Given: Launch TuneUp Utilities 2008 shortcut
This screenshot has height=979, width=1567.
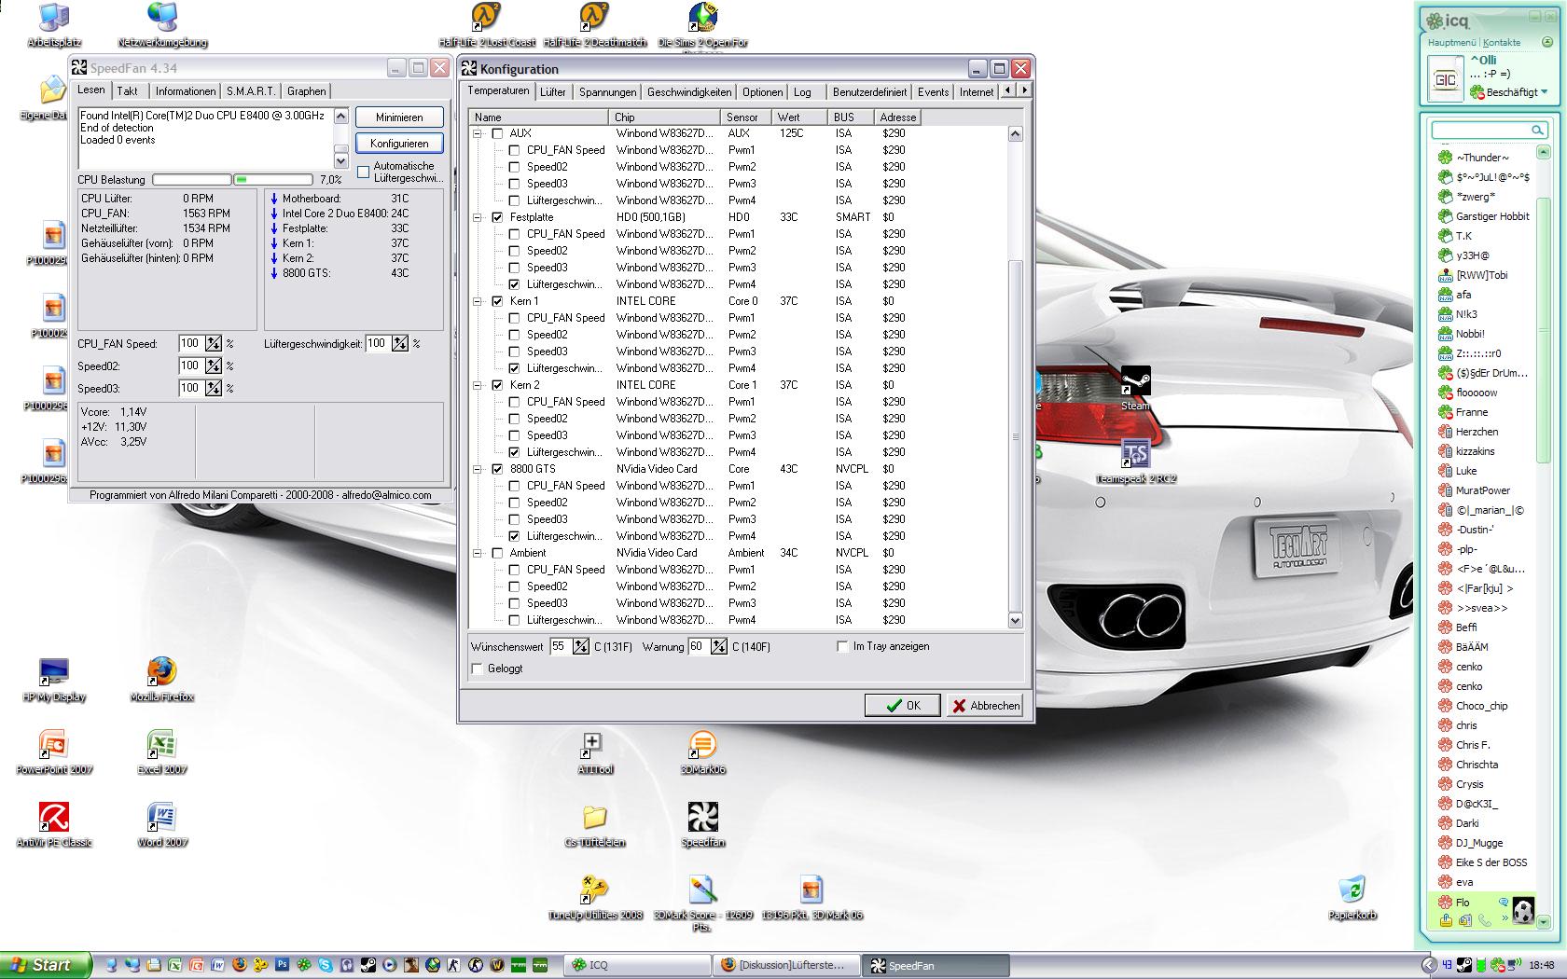Looking at the screenshot, I should 594,890.
